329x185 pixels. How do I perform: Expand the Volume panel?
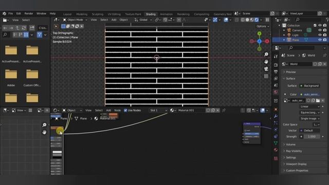pyautogui.click(x=290, y=144)
